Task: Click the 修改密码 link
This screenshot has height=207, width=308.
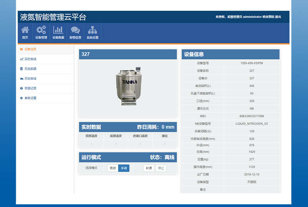Action: 268,17
